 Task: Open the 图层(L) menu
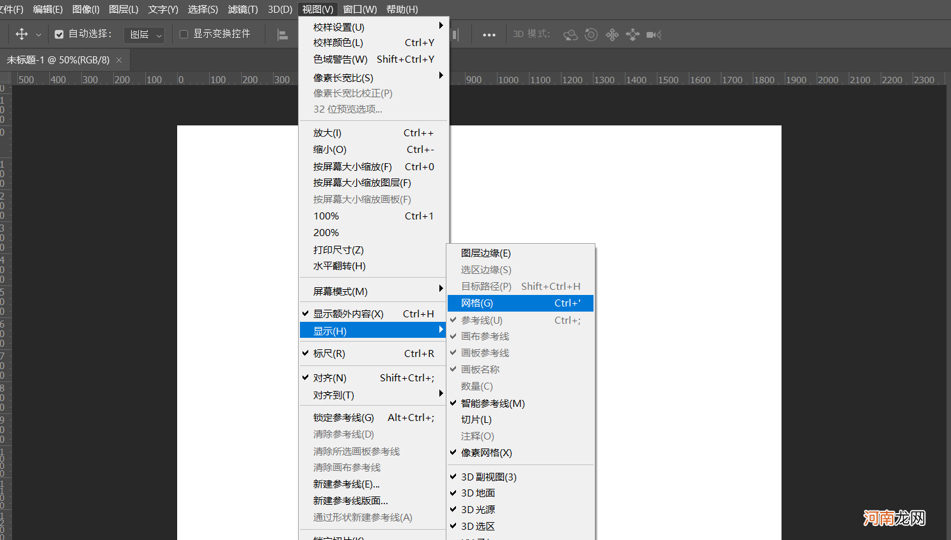pos(123,9)
